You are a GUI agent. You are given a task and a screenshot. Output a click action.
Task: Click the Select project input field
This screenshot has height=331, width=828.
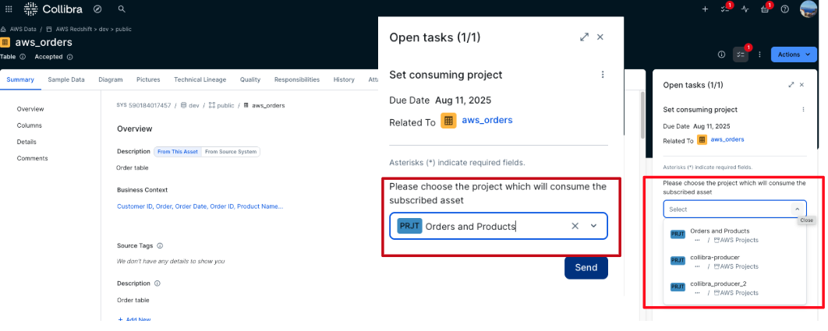click(x=734, y=209)
